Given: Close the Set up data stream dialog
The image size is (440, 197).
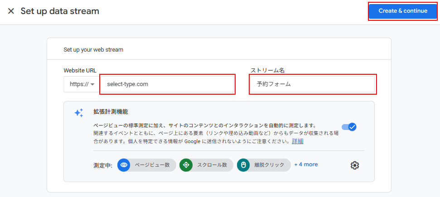Looking at the screenshot, I should coord(11,11).
